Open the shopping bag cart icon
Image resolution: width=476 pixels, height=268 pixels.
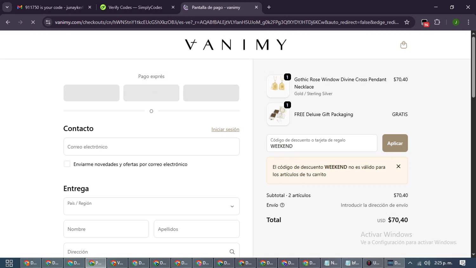(x=403, y=45)
